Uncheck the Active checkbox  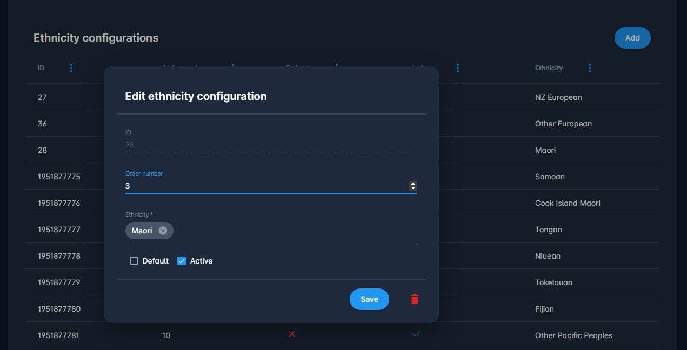(182, 261)
